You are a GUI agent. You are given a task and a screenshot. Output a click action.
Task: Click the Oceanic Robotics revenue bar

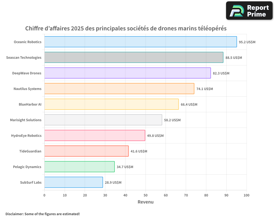pos(140,42)
